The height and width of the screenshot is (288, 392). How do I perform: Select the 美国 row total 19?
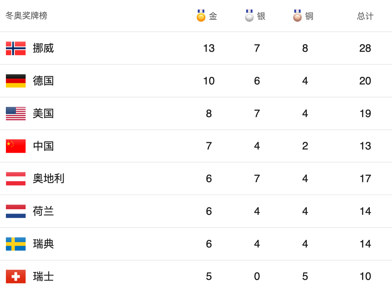tap(365, 114)
